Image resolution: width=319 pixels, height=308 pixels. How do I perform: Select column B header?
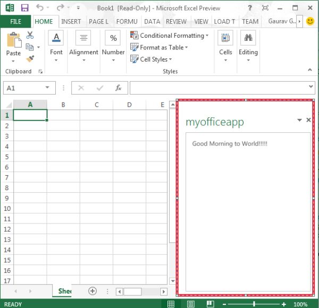pyautogui.click(x=63, y=105)
